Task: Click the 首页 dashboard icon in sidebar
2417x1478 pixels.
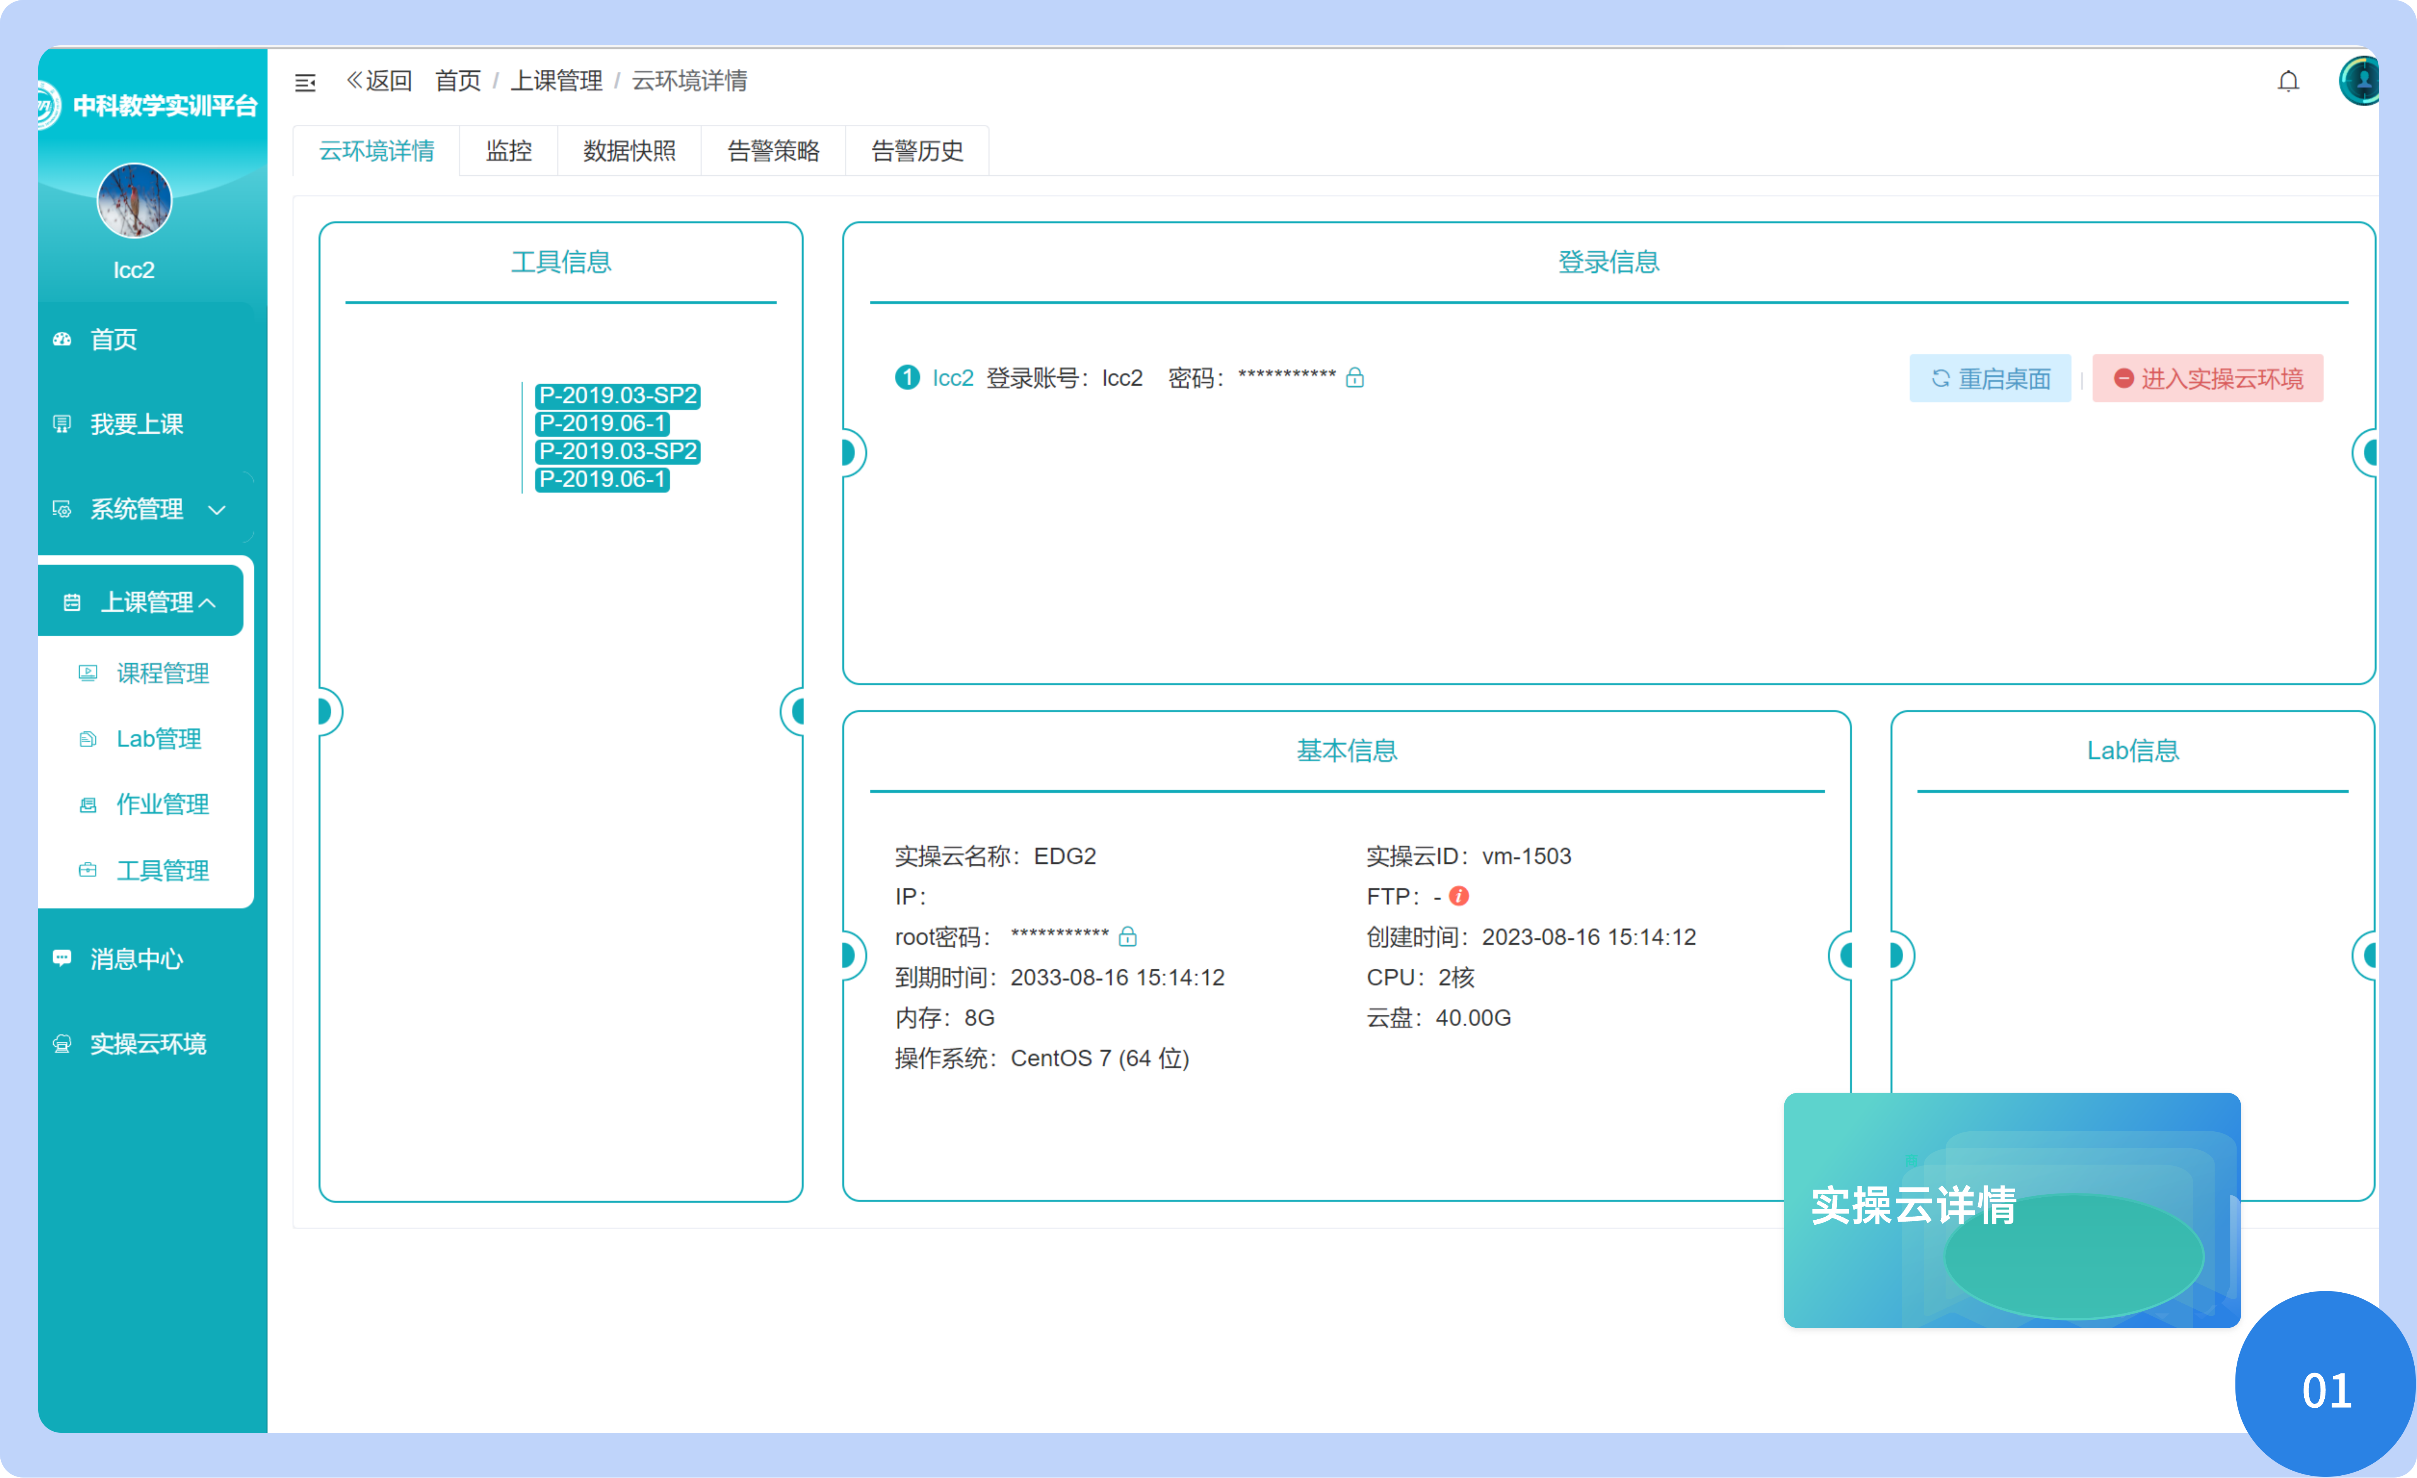Action: click(x=62, y=339)
